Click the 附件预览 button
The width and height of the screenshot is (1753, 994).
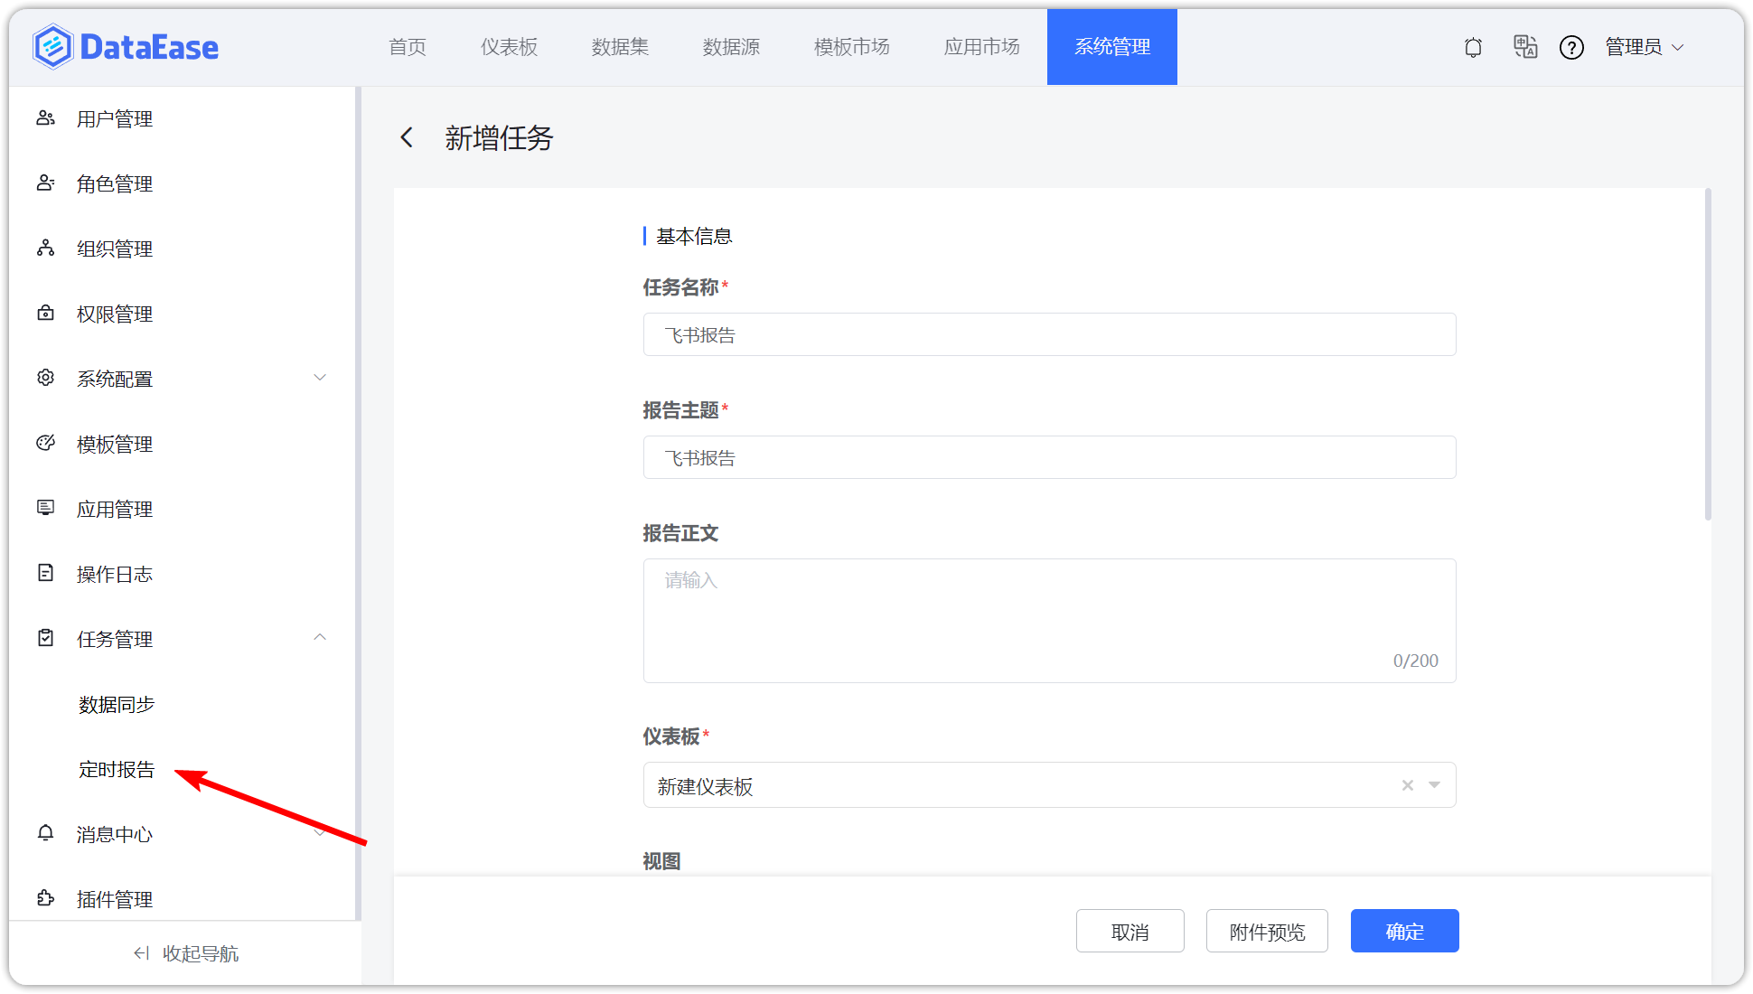tap(1267, 931)
